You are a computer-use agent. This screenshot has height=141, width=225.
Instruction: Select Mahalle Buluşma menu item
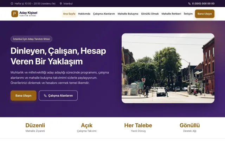tap(128, 14)
